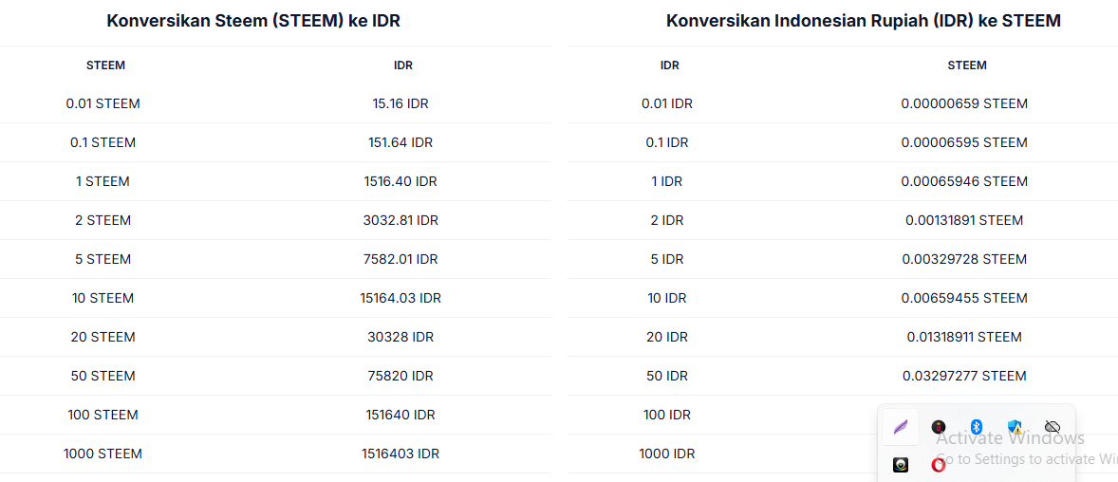The width and height of the screenshot is (1118, 482).
Task: Select the 0.01318911 STEEM value
Action: pos(964,337)
